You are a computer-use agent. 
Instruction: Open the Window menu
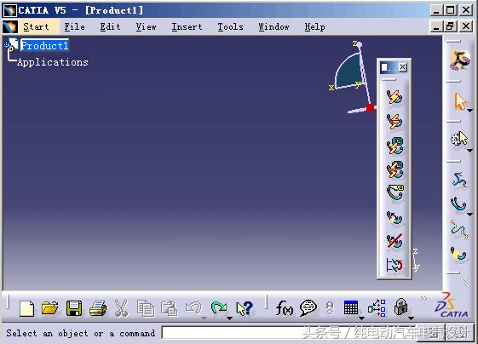click(274, 26)
